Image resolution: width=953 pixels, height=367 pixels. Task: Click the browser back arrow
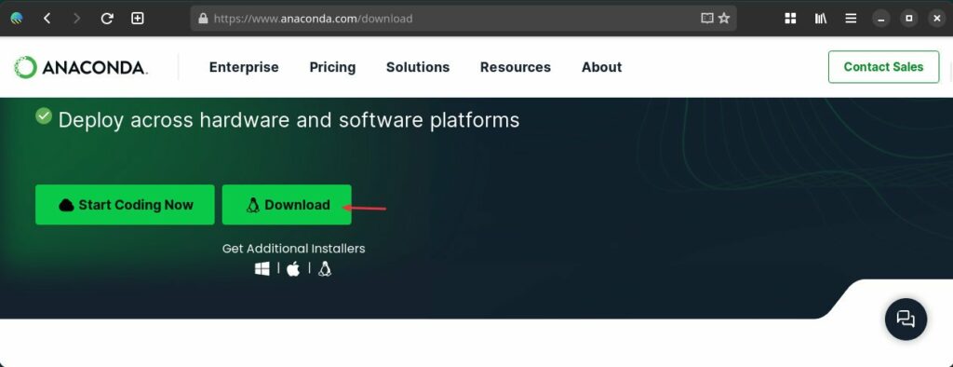click(x=47, y=19)
